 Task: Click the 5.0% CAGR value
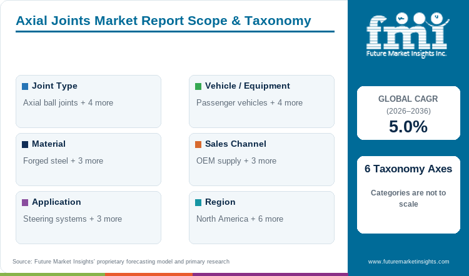click(408, 126)
